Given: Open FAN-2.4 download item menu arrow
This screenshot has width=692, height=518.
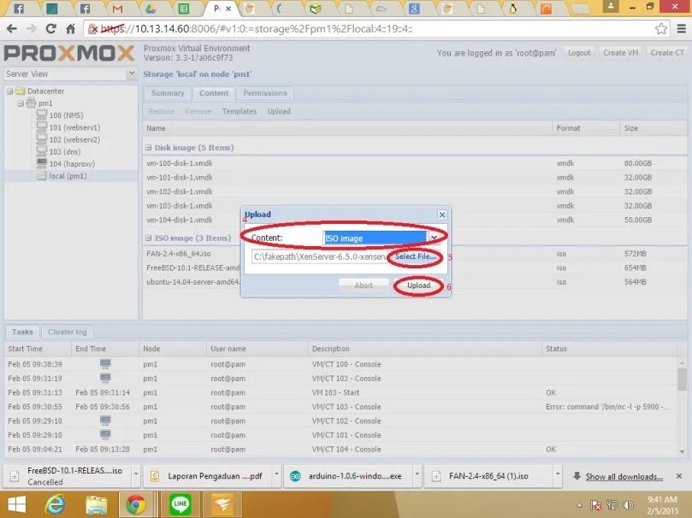Looking at the screenshot, I should pos(558,474).
